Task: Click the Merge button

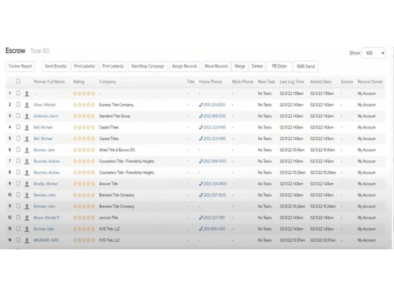Action: pos(240,66)
